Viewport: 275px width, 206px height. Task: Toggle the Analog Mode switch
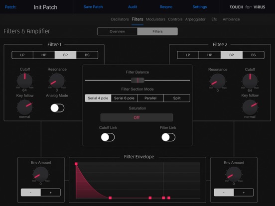point(57,108)
